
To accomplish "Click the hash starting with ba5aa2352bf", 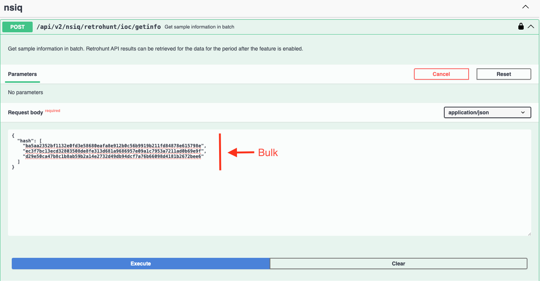I will 114,145.
